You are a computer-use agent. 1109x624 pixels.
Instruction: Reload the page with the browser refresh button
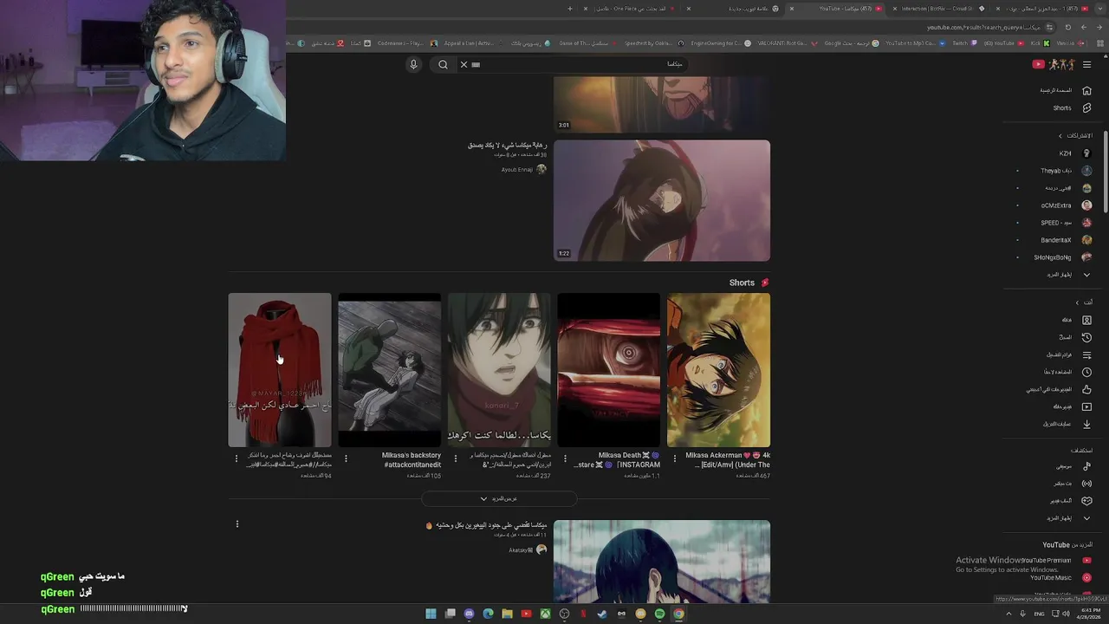(1067, 27)
